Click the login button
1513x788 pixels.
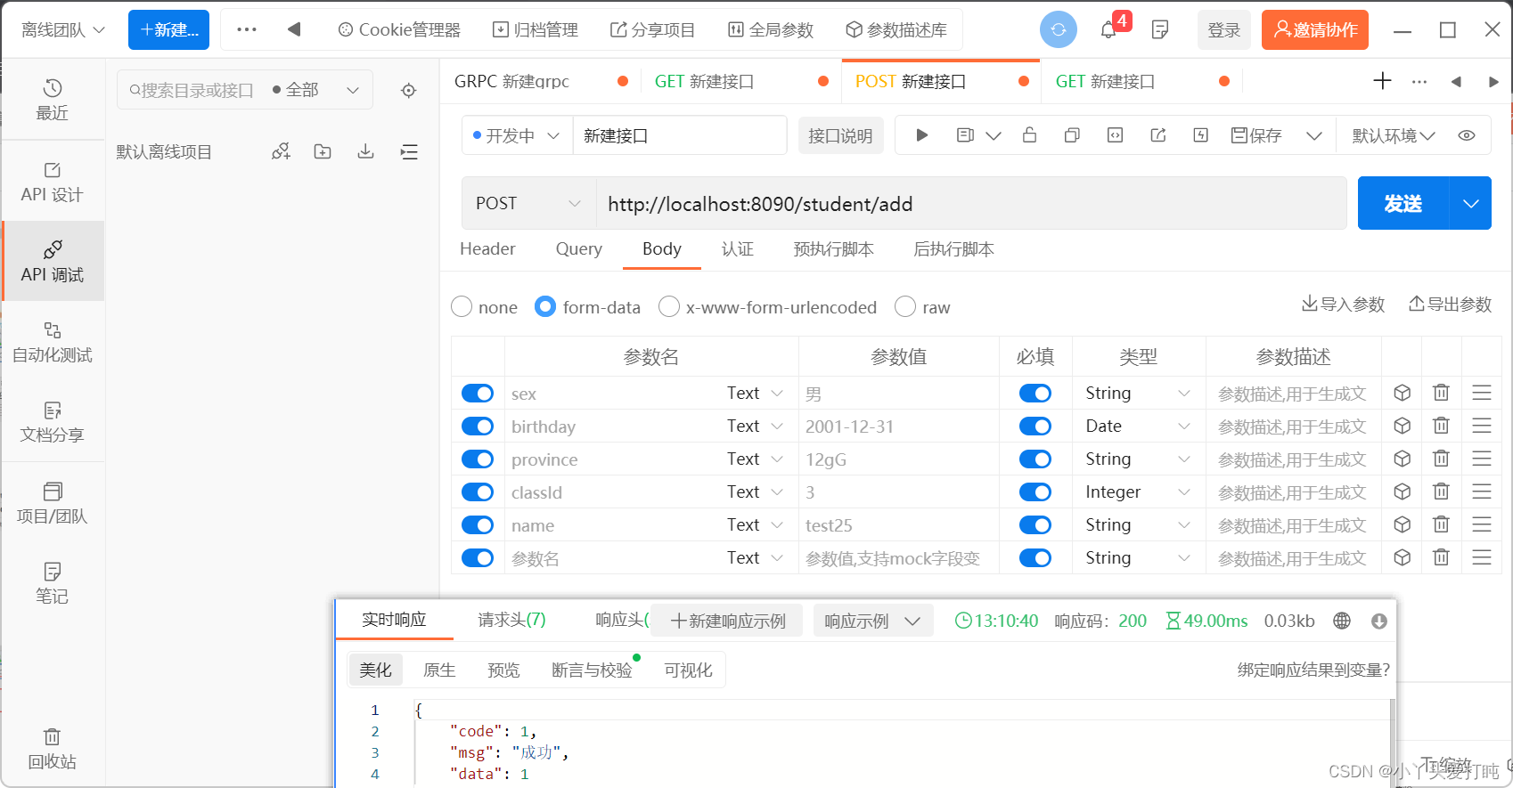pyautogui.click(x=1224, y=30)
